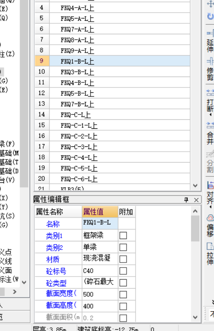Edit the 材质 value 现浇混凝
The width and height of the screenshot is (214, 331).
(100, 259)
